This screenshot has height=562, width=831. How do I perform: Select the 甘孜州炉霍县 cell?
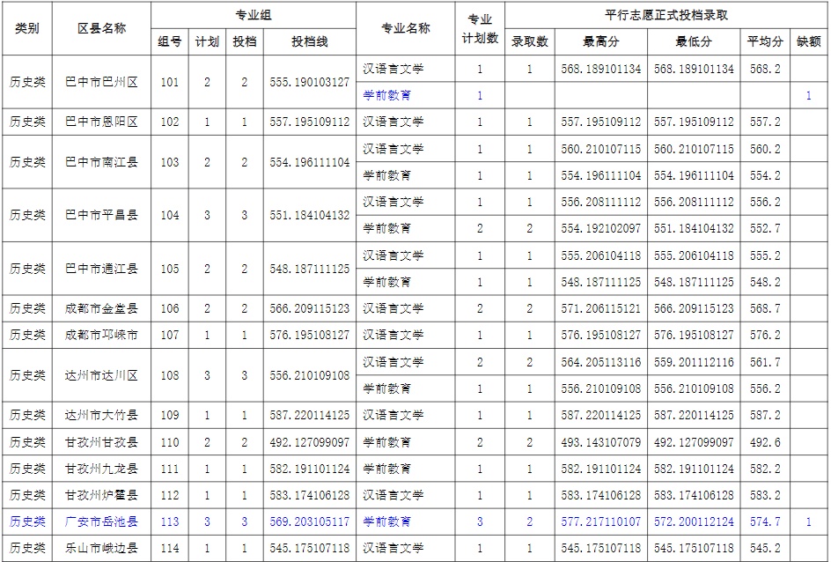tap(102, 495)
